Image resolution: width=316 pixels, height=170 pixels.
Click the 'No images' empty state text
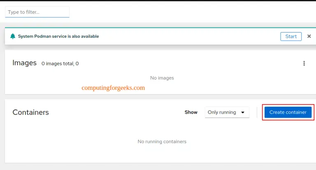click(162, 78)
